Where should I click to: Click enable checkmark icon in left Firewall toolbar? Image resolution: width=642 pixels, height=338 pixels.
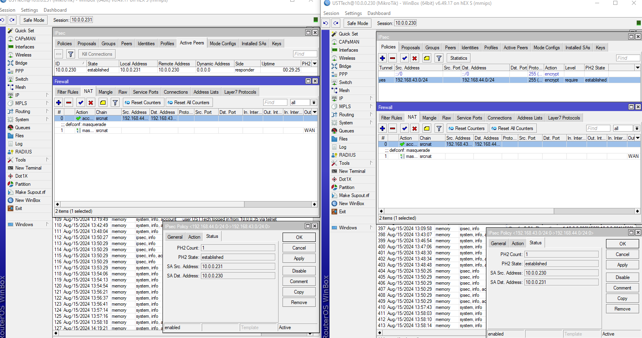point(81,103)
